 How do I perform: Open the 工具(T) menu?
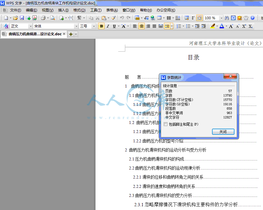coord(96,10)
